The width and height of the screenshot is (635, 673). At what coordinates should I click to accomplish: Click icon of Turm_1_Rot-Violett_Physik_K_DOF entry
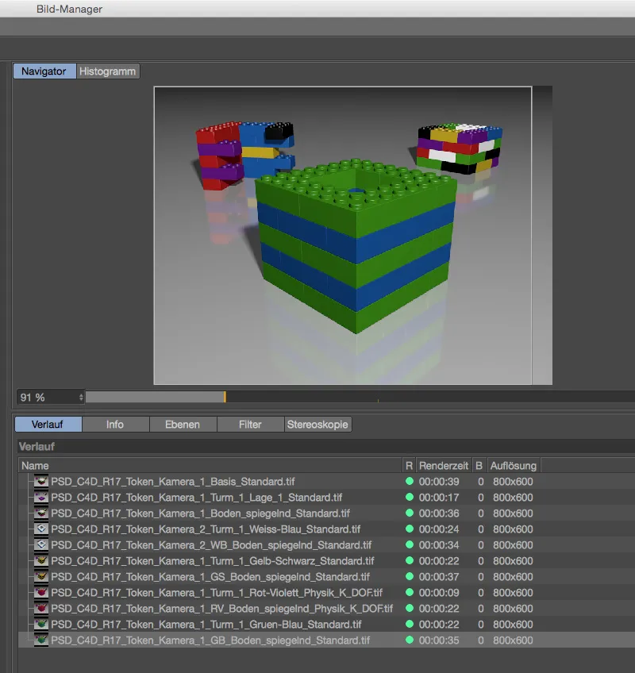tap(41, 593)
